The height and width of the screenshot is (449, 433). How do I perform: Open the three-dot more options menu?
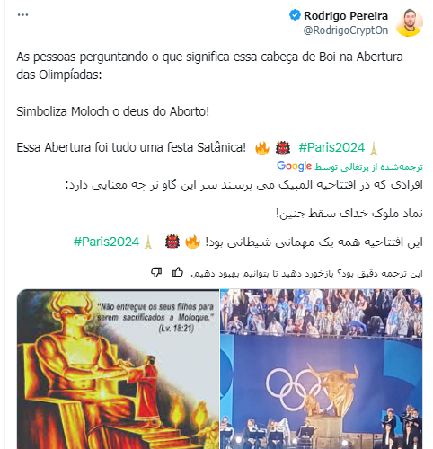click(22, 15)
